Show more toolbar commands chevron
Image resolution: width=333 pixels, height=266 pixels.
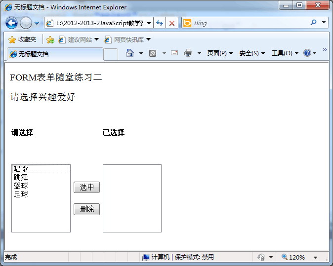click(x=325, y=50)
